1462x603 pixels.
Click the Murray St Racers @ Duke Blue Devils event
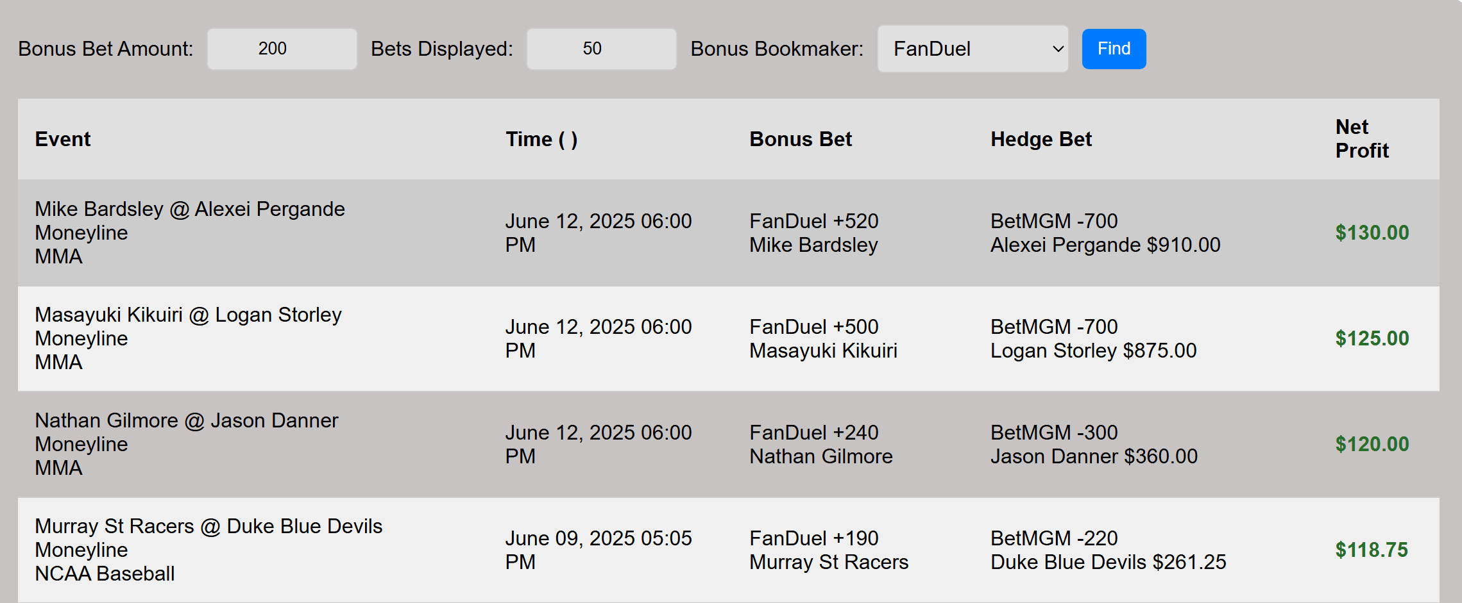click(x=208, y=549)
